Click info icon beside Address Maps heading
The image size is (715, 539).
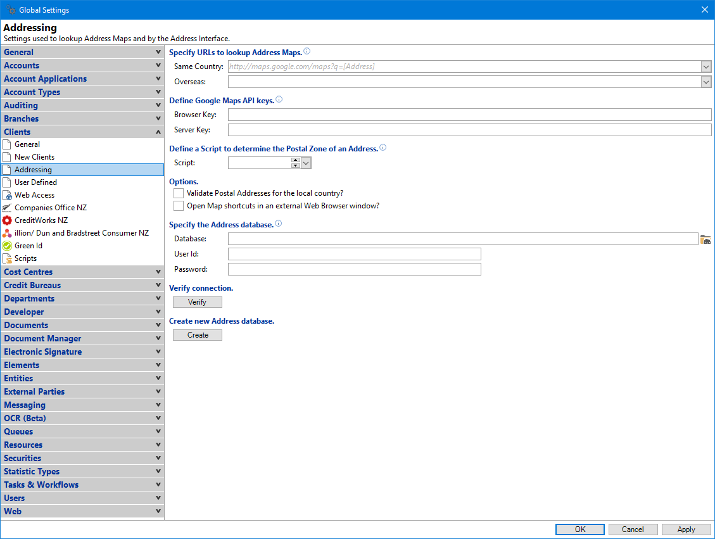307,51
